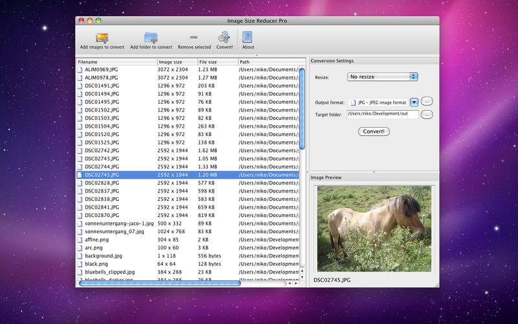518x324 pixels.
Task: Select the DSC02743.JPG row
Action: (x=188, y=159)
